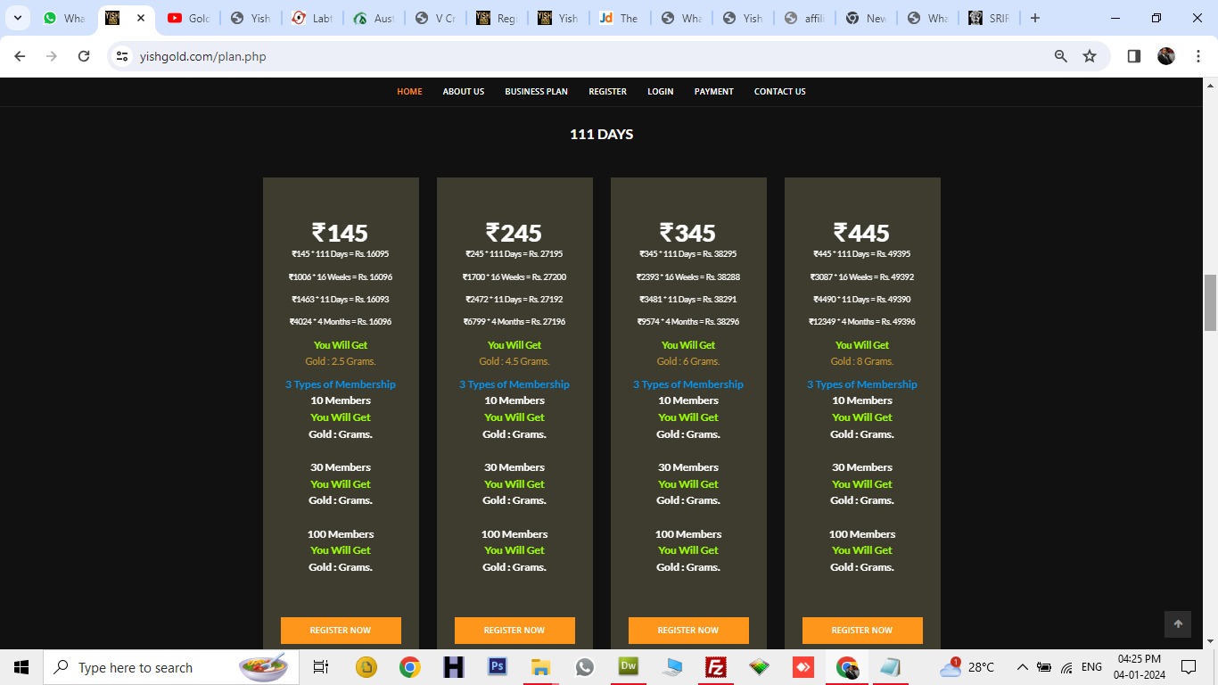Bookmark this page with the star icon
This screenshot has width=1218, height=685.
[1090, 56]
